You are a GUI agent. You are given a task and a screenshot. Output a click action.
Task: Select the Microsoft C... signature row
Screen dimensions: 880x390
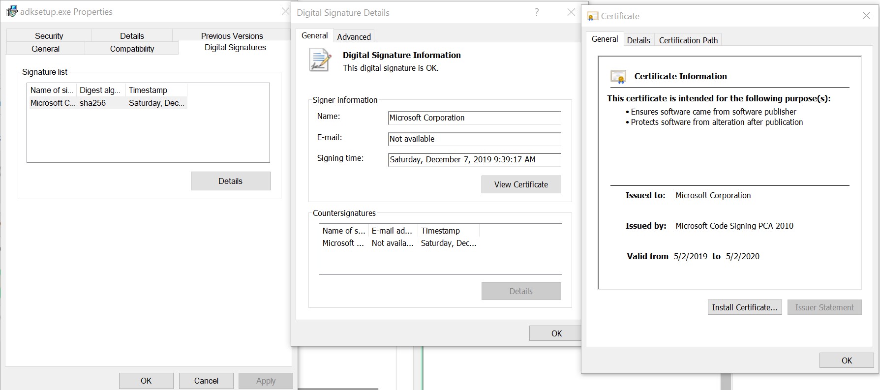(x=107, y=103)
